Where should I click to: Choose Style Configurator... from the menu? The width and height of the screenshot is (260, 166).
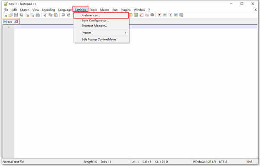click(x=101, y=20)
